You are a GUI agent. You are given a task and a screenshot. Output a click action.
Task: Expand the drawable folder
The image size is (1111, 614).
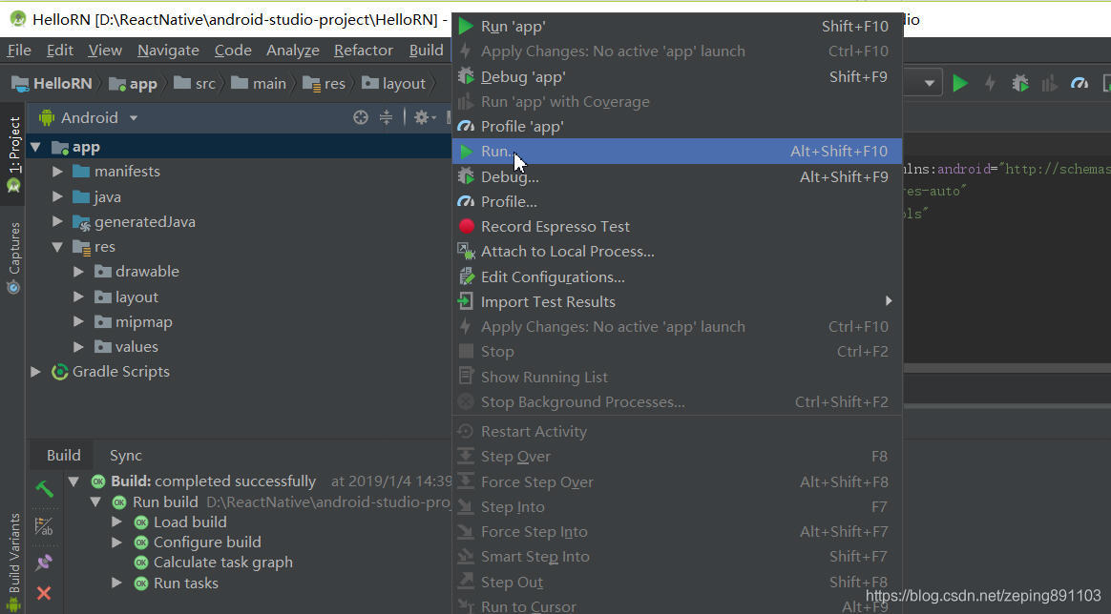click(78, 272)
